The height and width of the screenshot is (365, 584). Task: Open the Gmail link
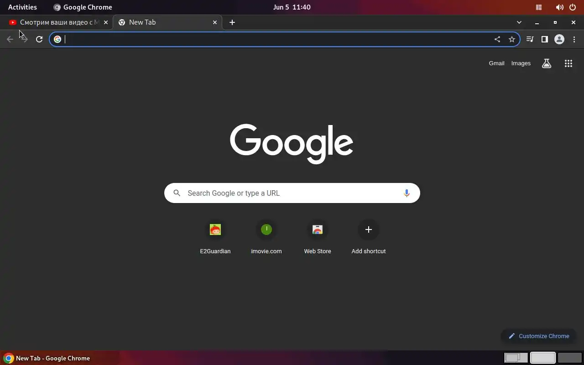point(496,63)
